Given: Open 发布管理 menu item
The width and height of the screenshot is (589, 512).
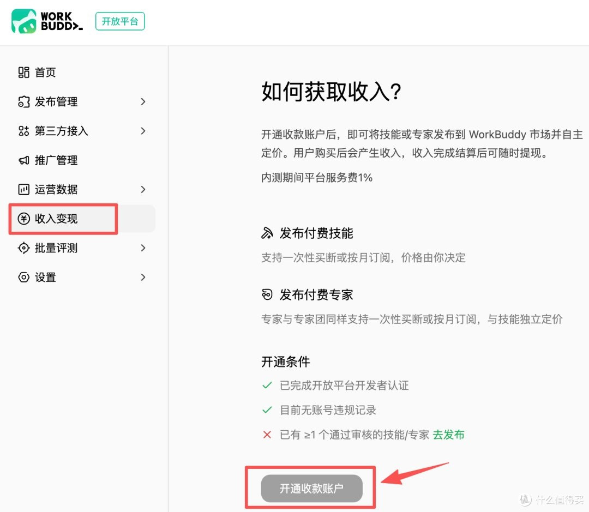Looking at the screenshot, I should (x=56, y=101).
